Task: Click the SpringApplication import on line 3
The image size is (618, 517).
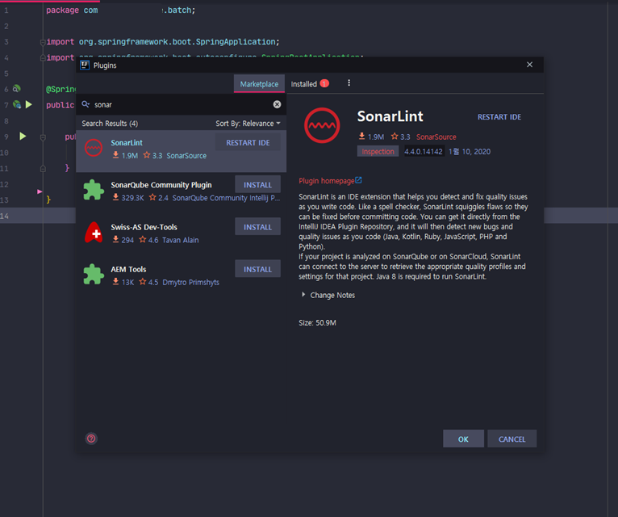Action: click(163, 42)
